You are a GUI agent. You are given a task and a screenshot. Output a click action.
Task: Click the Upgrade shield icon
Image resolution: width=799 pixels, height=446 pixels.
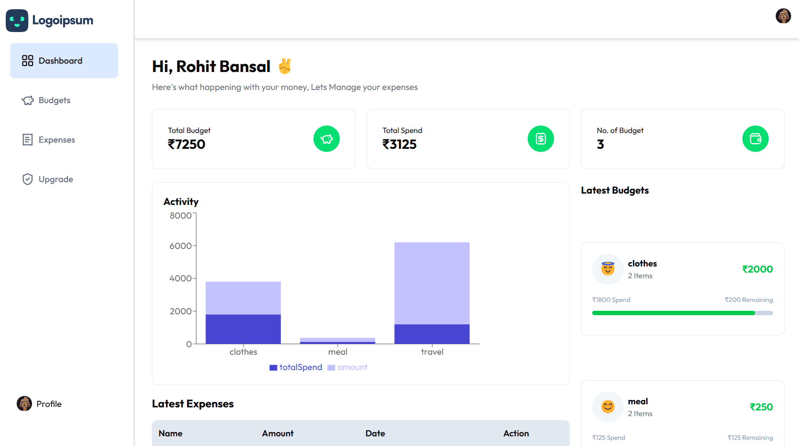(x=28, y=179)
